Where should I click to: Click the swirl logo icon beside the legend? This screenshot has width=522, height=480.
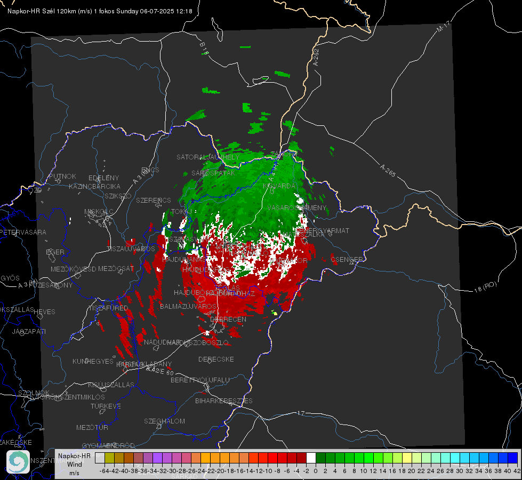(x=18, y=462)
